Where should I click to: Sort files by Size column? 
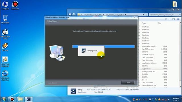[160, 23]
